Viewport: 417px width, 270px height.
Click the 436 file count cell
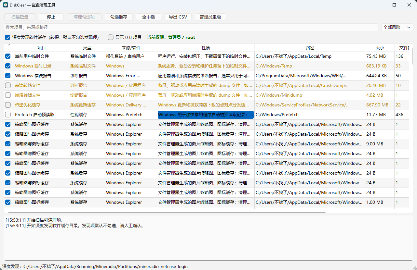pyautogui.click(x=402, y=115)
